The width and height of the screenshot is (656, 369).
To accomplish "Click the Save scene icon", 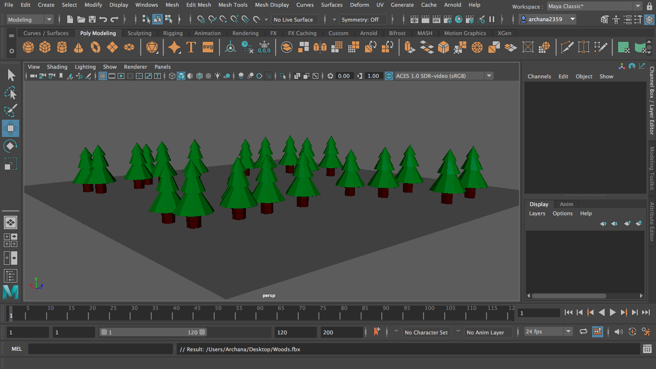I will pyautogui.click(x=92, y=20).
